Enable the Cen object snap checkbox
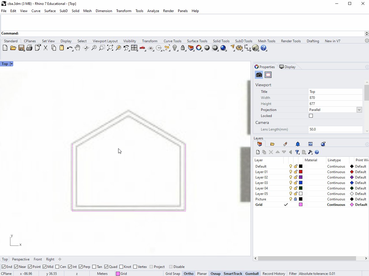Image resolution: width=369 pixels, height=276 pixels. (x=57, y=267)
